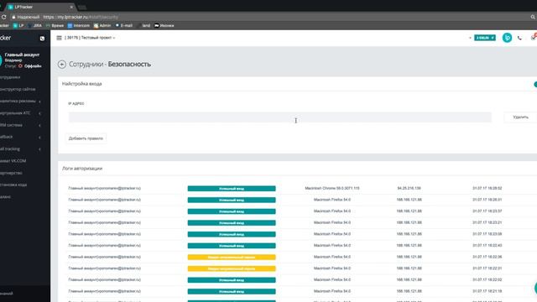
Task: Expand the Callback sidebar section
Action: click(x=20, y=137)
